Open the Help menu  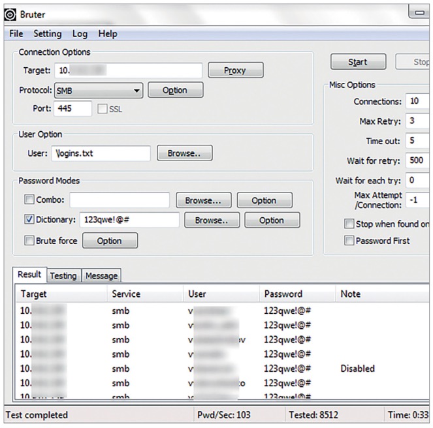click(108, 33)
